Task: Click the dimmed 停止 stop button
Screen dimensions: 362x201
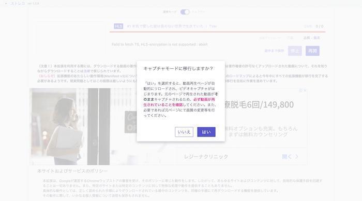Action: pyautogui.click(x=295, y=51)
